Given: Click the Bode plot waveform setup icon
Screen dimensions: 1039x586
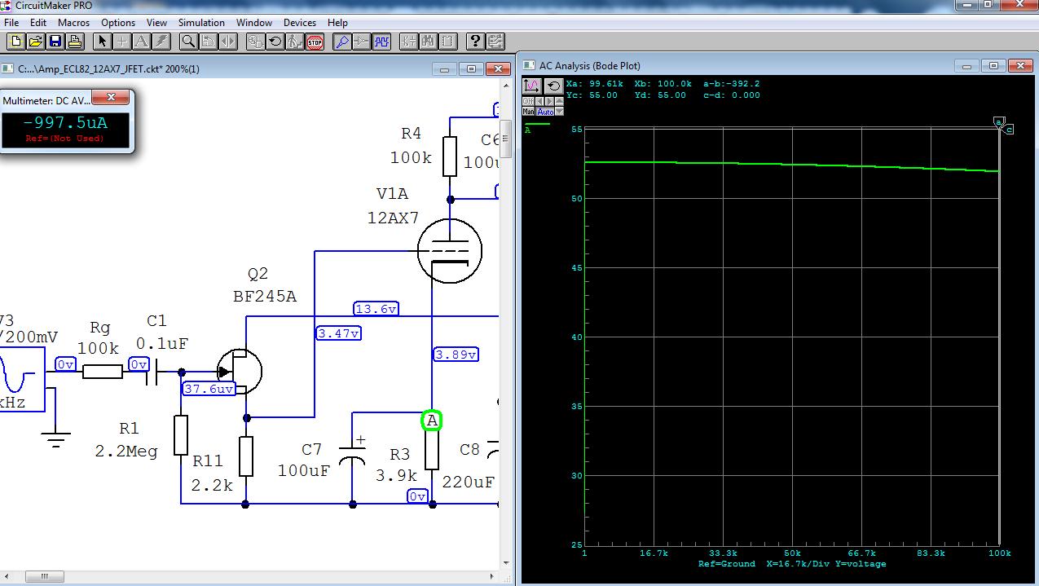Looking at the screenshot, I should tap(532, 86).
